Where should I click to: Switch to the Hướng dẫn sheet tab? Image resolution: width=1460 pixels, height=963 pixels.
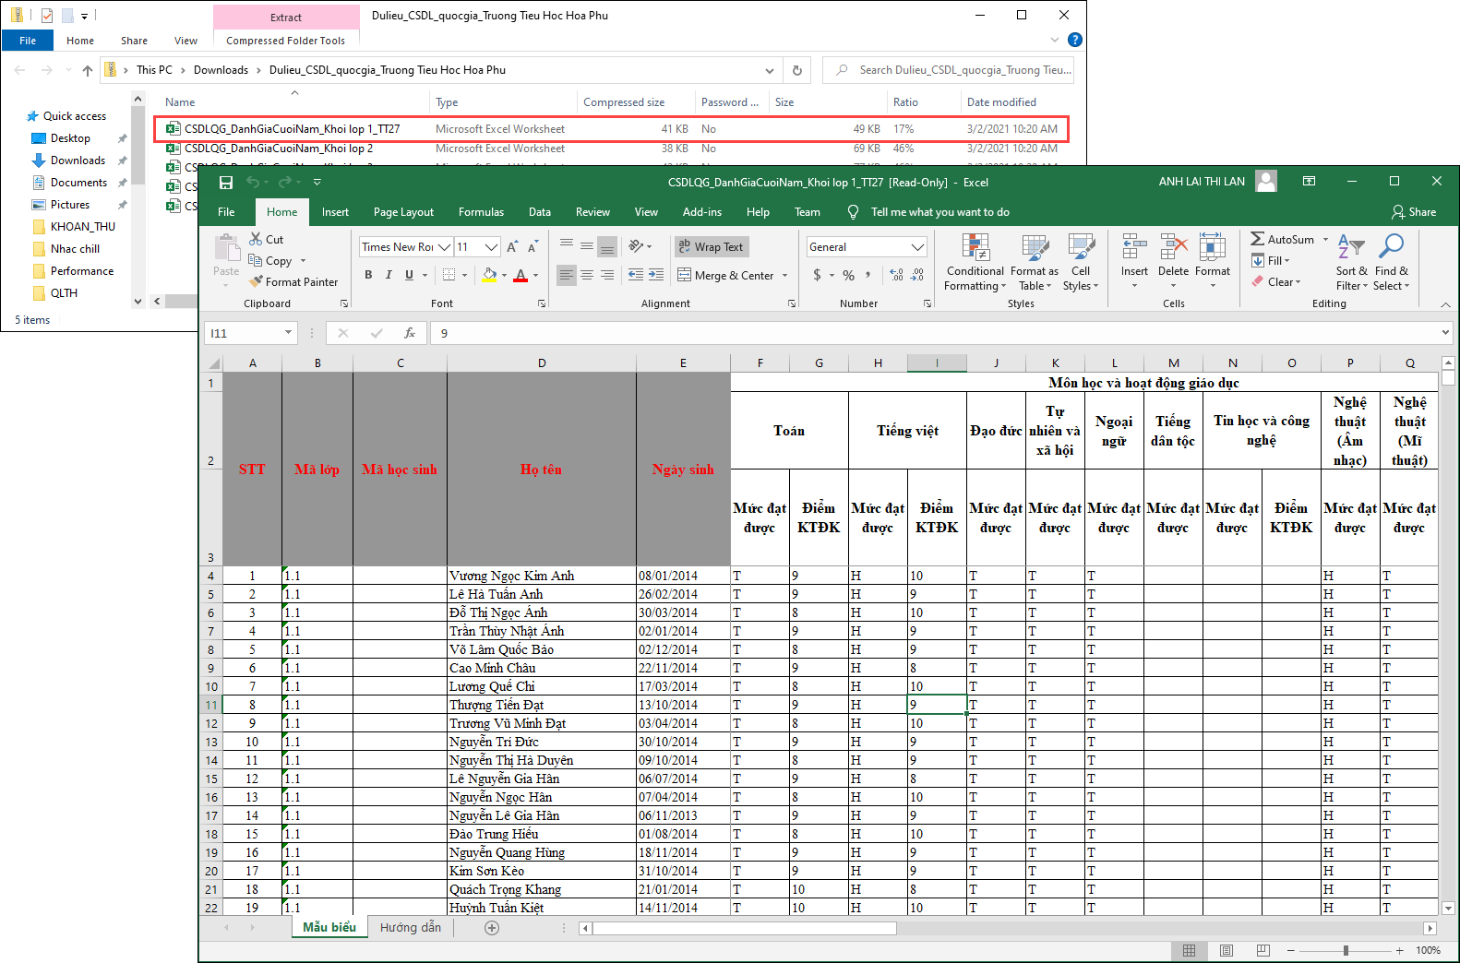411,928
